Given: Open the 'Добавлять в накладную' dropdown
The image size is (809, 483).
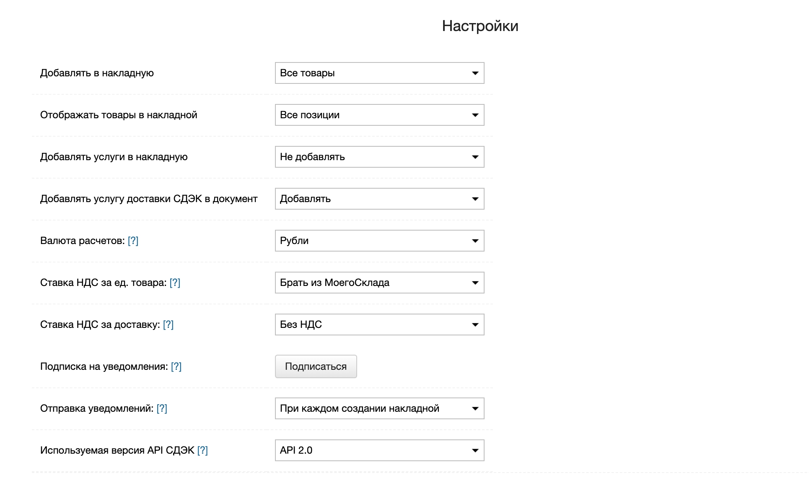Looking at the screenshot, I should point(379,73).
